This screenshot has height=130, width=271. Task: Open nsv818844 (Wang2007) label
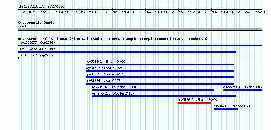coord(104,81)
